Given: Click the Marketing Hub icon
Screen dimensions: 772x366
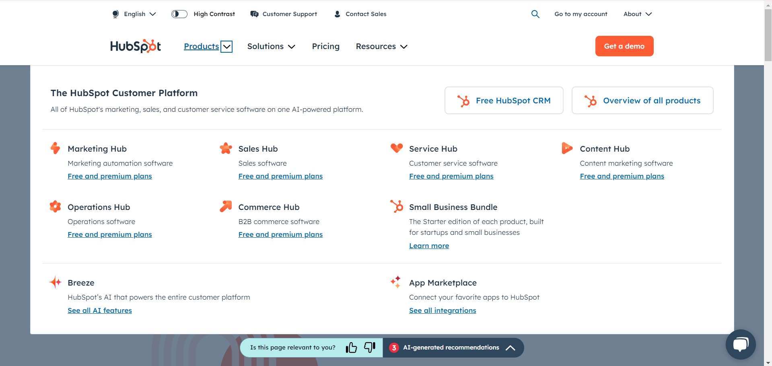Looking at the screenshot, I should 56,148.
